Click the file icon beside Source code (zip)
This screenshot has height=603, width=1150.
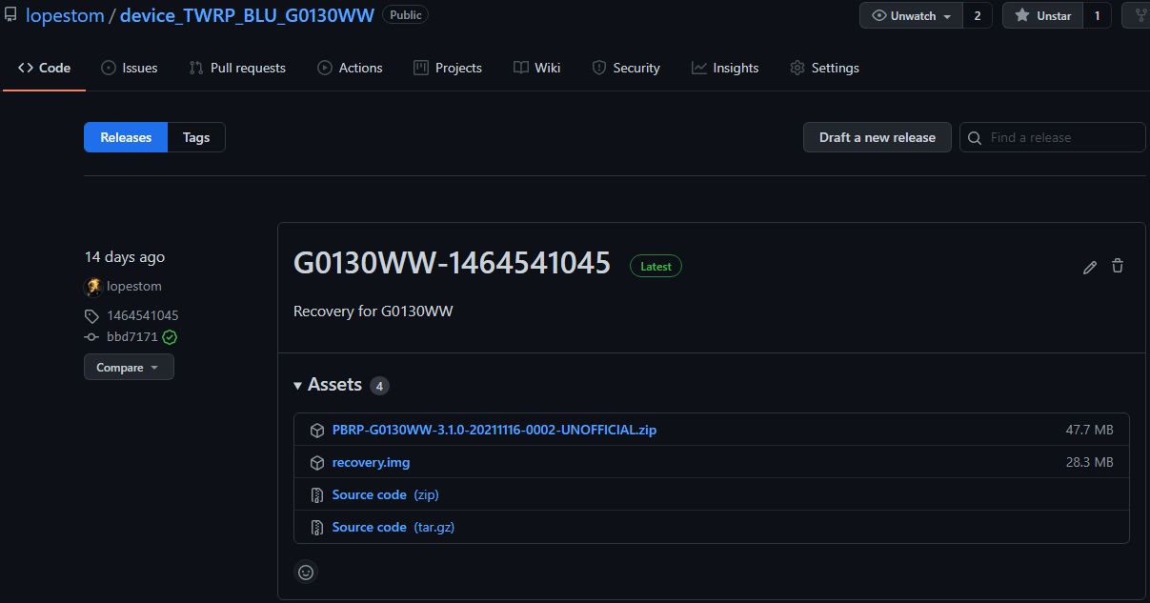tap(317, 495)
